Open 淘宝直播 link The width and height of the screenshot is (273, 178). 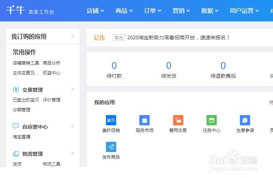coord(22,137)
